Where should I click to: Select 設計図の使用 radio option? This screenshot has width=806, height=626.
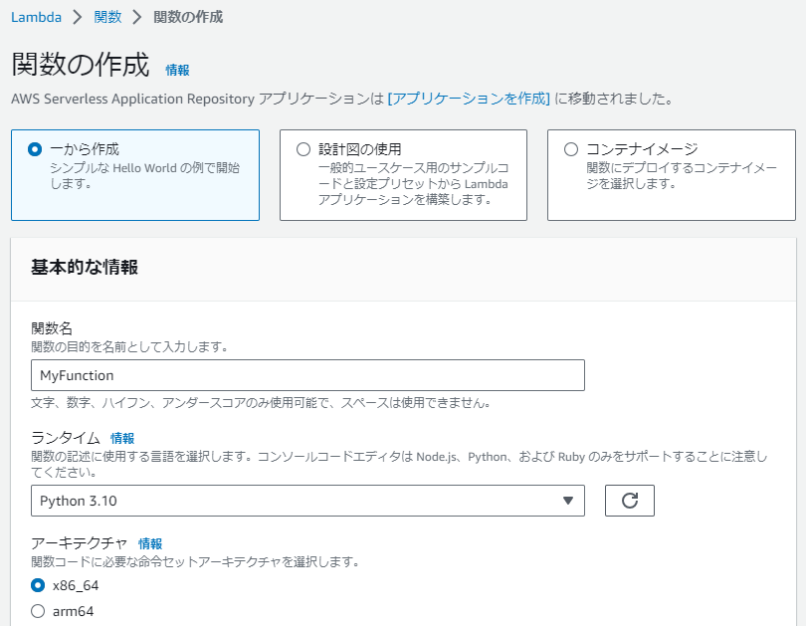point(303,149)
